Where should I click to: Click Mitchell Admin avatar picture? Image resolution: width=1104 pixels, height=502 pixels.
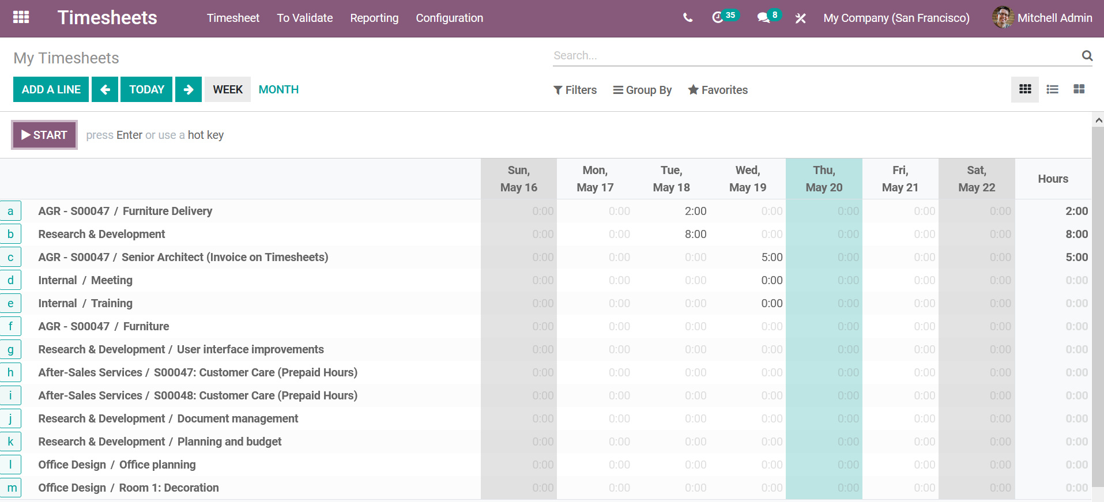click(x=1003, y=17)
